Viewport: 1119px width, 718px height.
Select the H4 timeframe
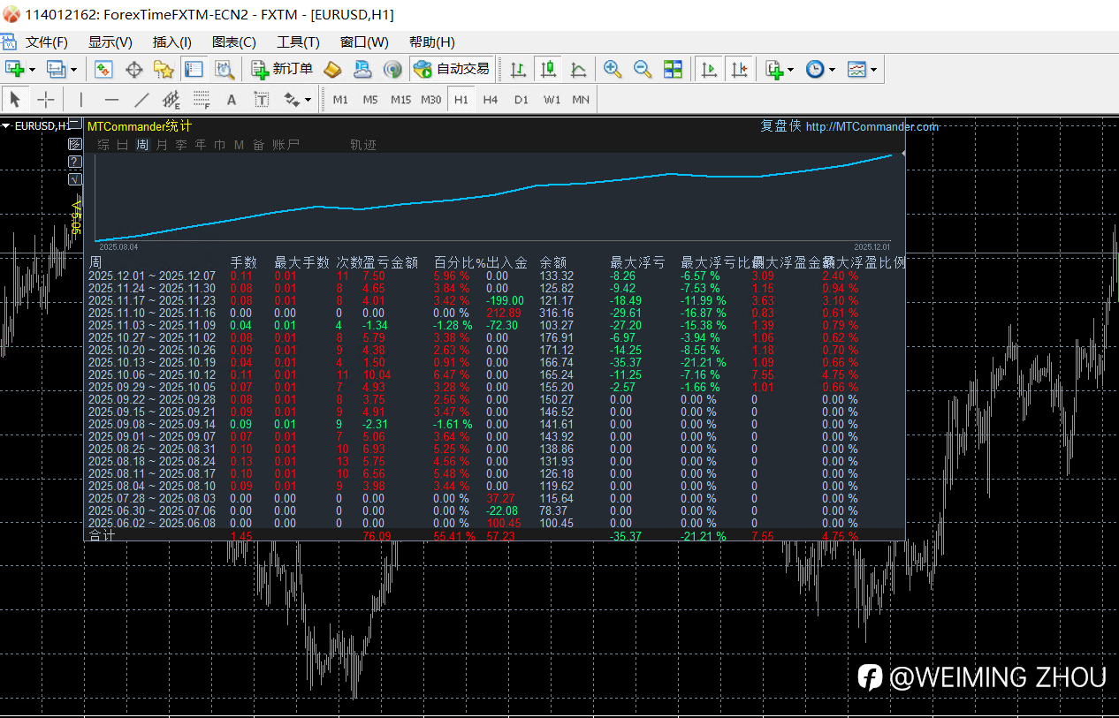(491, 100)
